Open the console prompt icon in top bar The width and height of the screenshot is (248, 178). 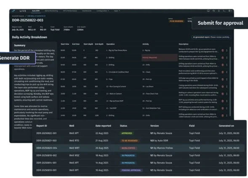coord(224,11)
